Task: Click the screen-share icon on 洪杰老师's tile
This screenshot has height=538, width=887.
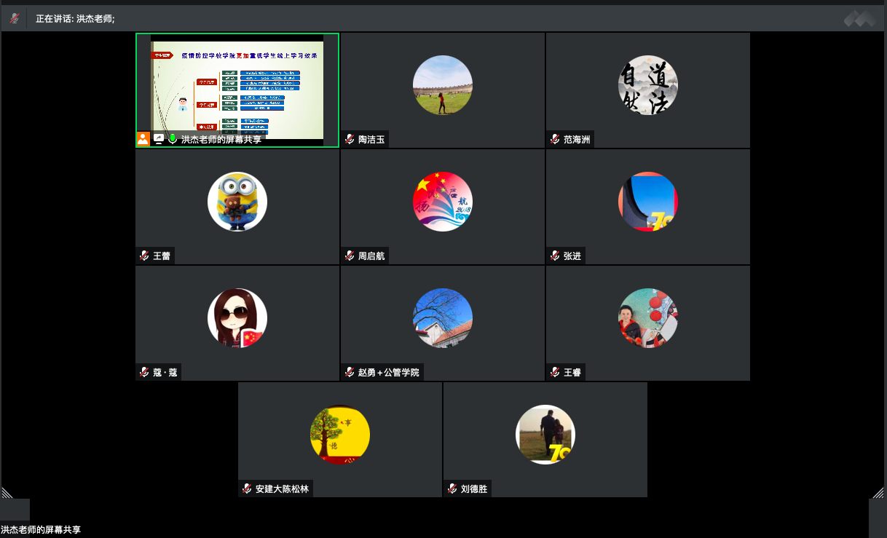Action: pyautogui.click(x=158, y=139)
